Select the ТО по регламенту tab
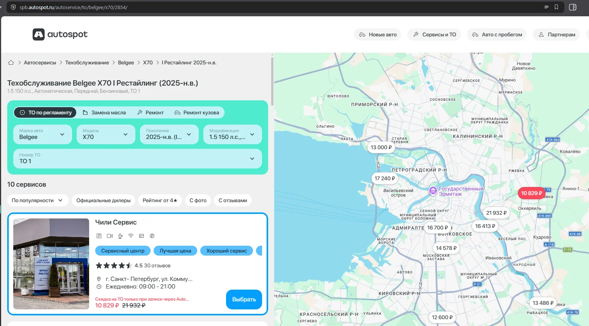 pos(46,112)
